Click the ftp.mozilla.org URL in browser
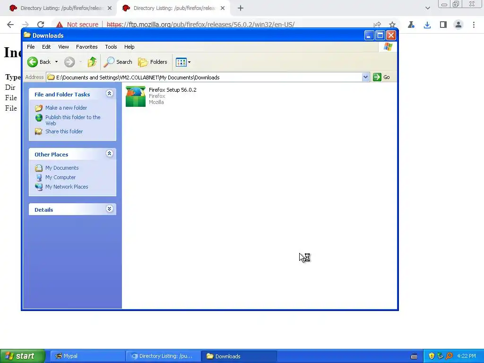Screen dimensions: 484x363 [200, 25]
